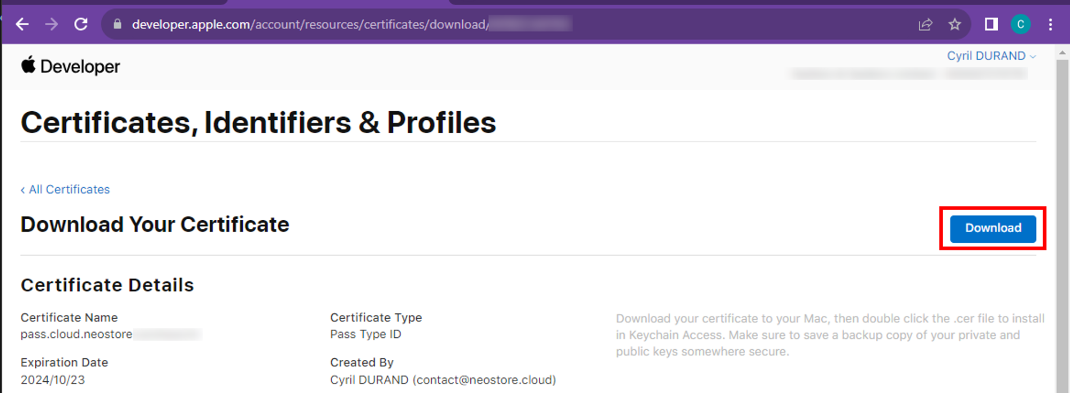Click the Certificate Details heading
Image resolution: width=1070 pixels, height=393 pixels.
tap(108, 285)
